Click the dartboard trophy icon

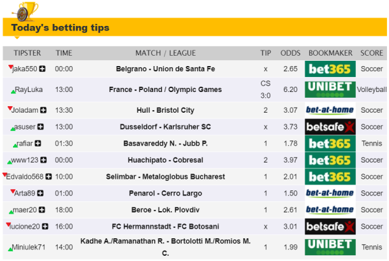[x=26, y=10]
